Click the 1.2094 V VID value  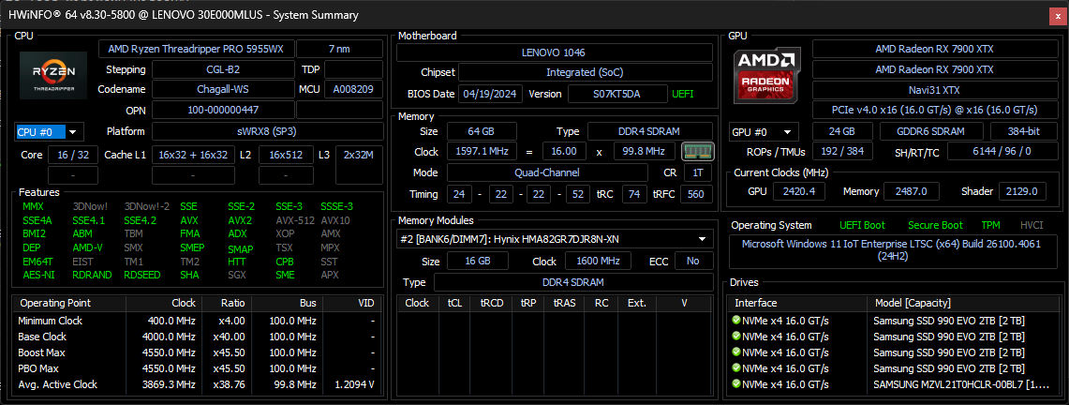click(354, 384)
